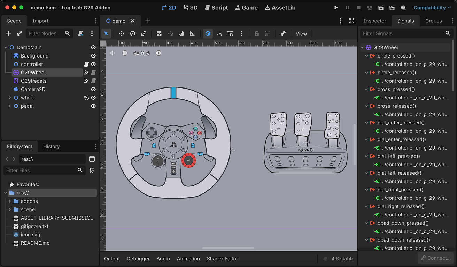Select the Ruler Mode tool
Screen dimensions: 457x267
coord(192,34)
